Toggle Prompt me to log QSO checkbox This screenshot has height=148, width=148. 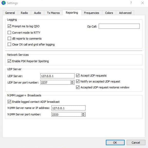click(9, 26)
